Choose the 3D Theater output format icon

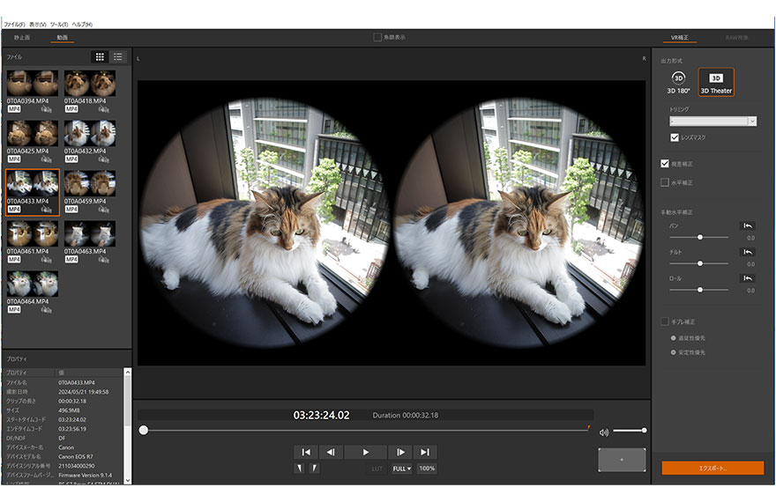[x=716, y=79]
